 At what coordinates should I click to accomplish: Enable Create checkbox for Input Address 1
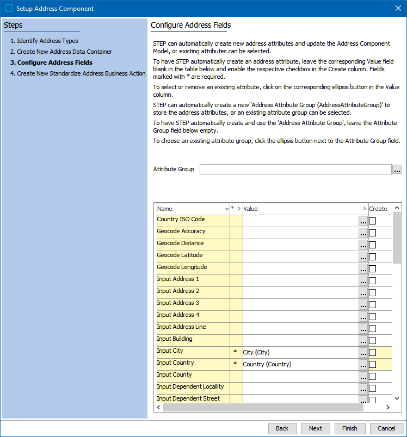click(372, 281)
